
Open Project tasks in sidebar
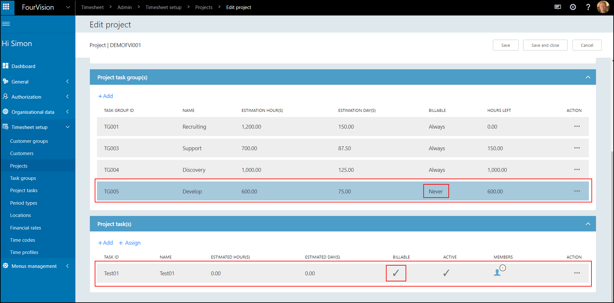click(x=24, y=191)
